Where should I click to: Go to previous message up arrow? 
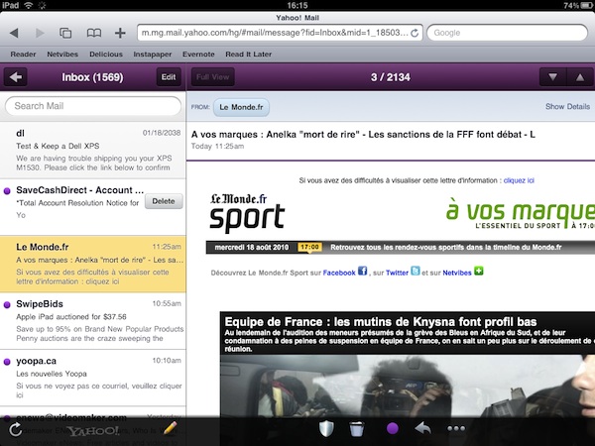tap(580, 77)
